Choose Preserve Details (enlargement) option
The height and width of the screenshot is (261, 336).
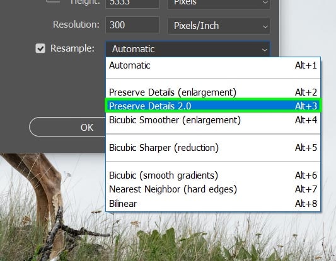point(213,92)
